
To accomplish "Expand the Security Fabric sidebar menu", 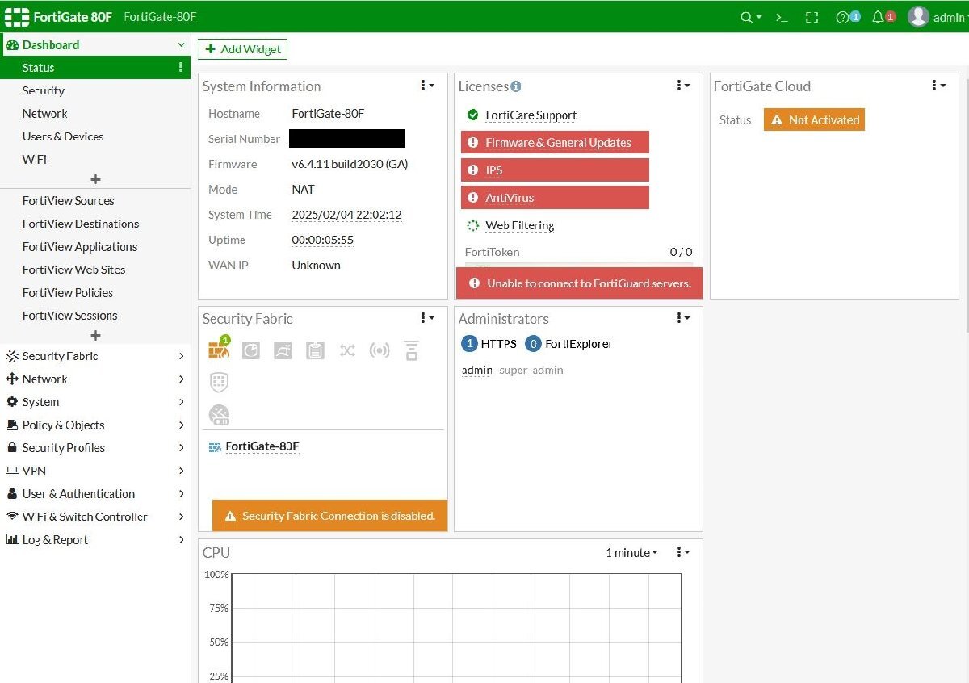I will [181, 356].
